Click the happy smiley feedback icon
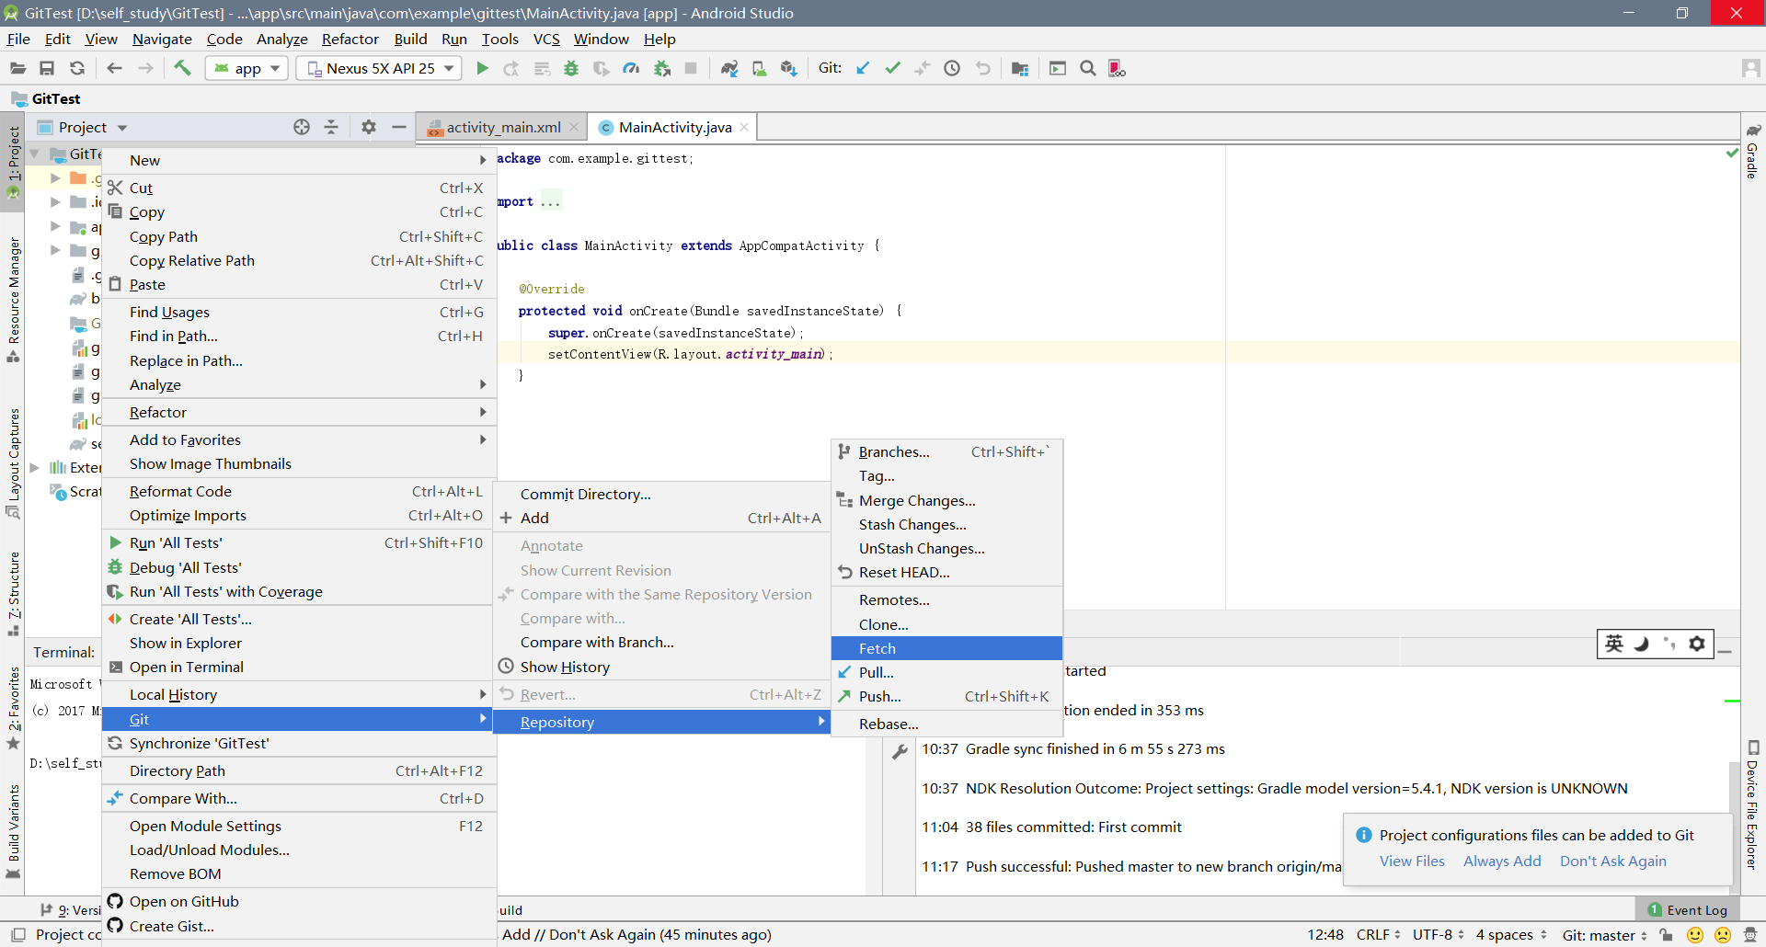The height and width of the screenshot is (947, 1766). (1695, 935)
